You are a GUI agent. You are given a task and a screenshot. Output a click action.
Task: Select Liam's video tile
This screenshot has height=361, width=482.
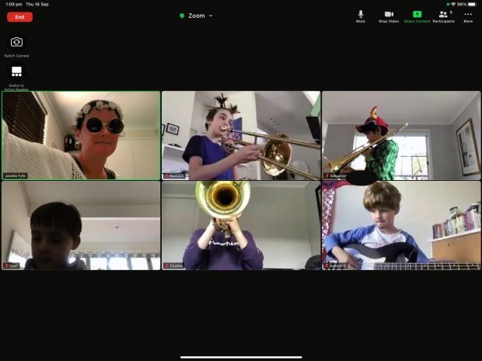coord(81,226)
